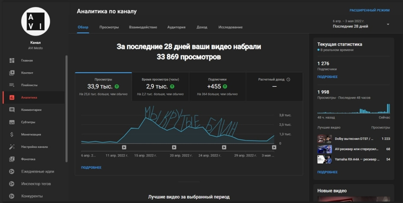Open the Настройка канала wand icon
This screenshot has width=403, height=203.
pyautogui.click(x=12, y=147)
